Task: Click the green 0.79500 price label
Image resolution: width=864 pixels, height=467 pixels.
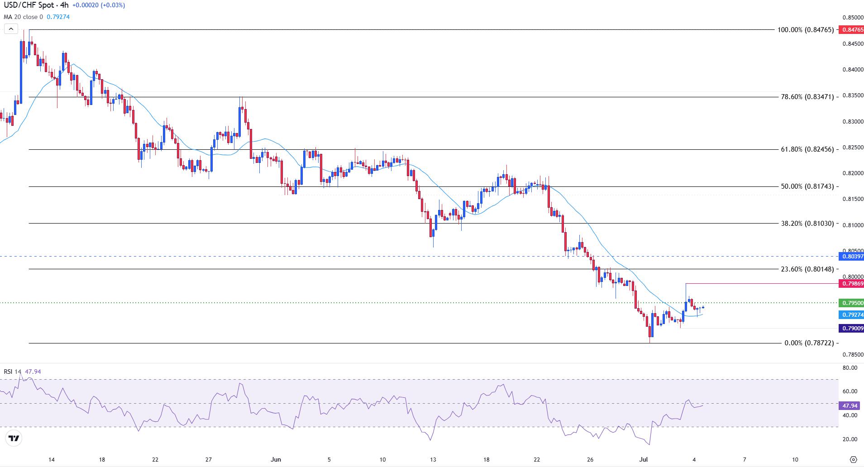Action: pyautogui.click(x=851, y=303)
